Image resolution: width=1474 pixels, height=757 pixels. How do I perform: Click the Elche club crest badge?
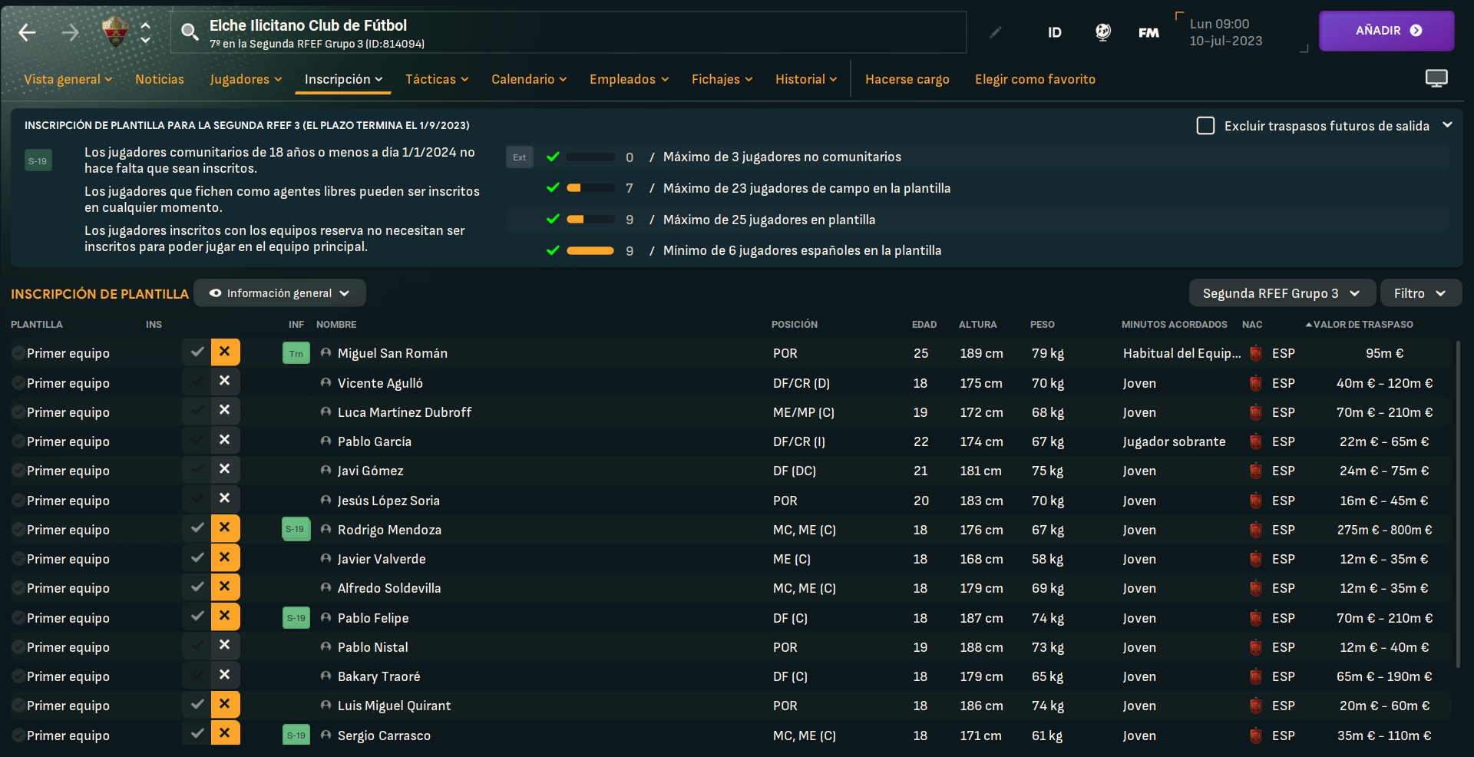115,31
